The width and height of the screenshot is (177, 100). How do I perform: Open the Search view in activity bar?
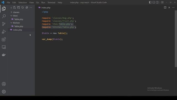pyautogui.click(x=4, y=16)
